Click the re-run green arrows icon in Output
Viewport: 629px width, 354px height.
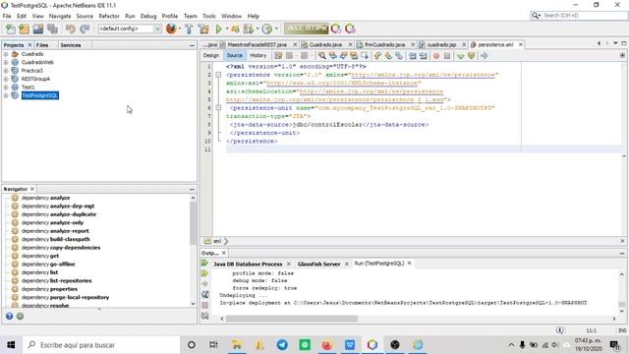tap(204, 263)
